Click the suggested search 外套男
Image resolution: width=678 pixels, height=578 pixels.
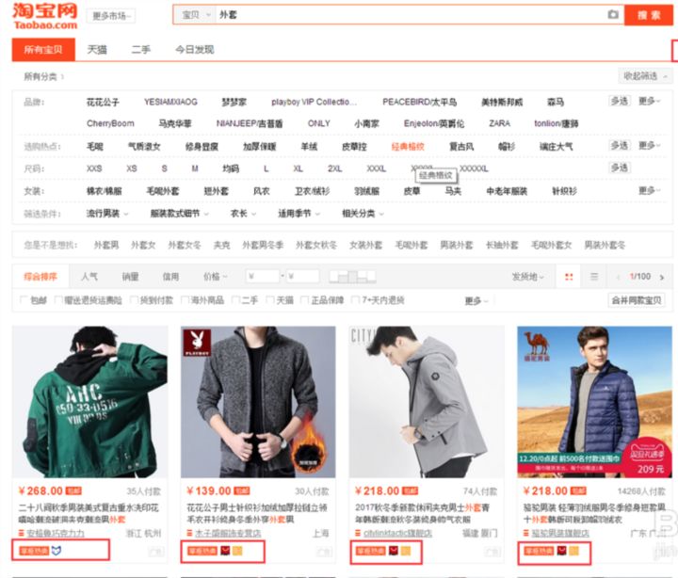105,246
